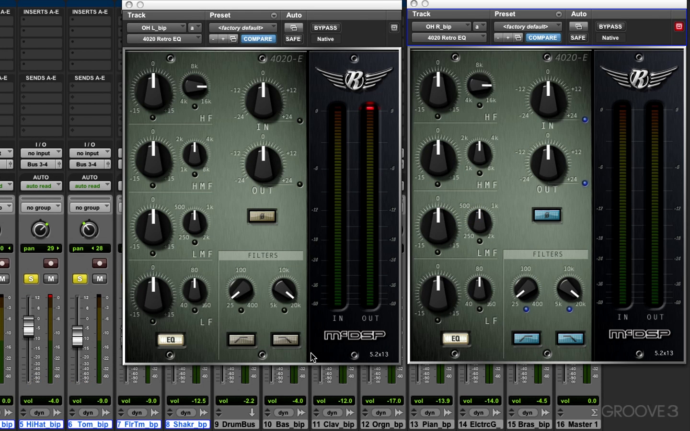Solo the HiHat_bip track
Viewport: 690px width, 431px height.
(31, 279)
